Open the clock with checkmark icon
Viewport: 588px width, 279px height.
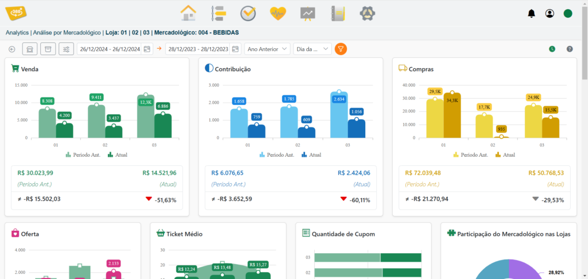tap(248, 14)
